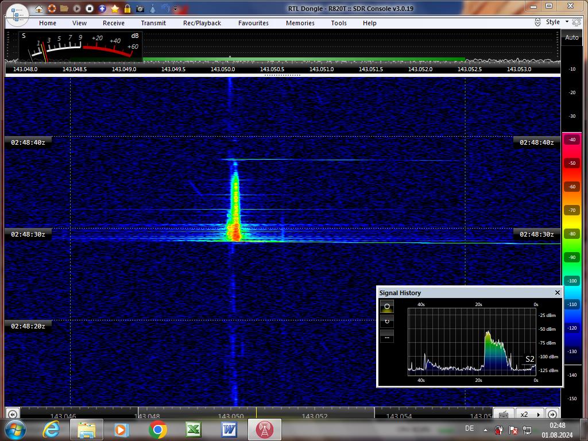Click the scroll-right forward button on frequency bar
The image size is (588, 441).
tap(552, 414)
